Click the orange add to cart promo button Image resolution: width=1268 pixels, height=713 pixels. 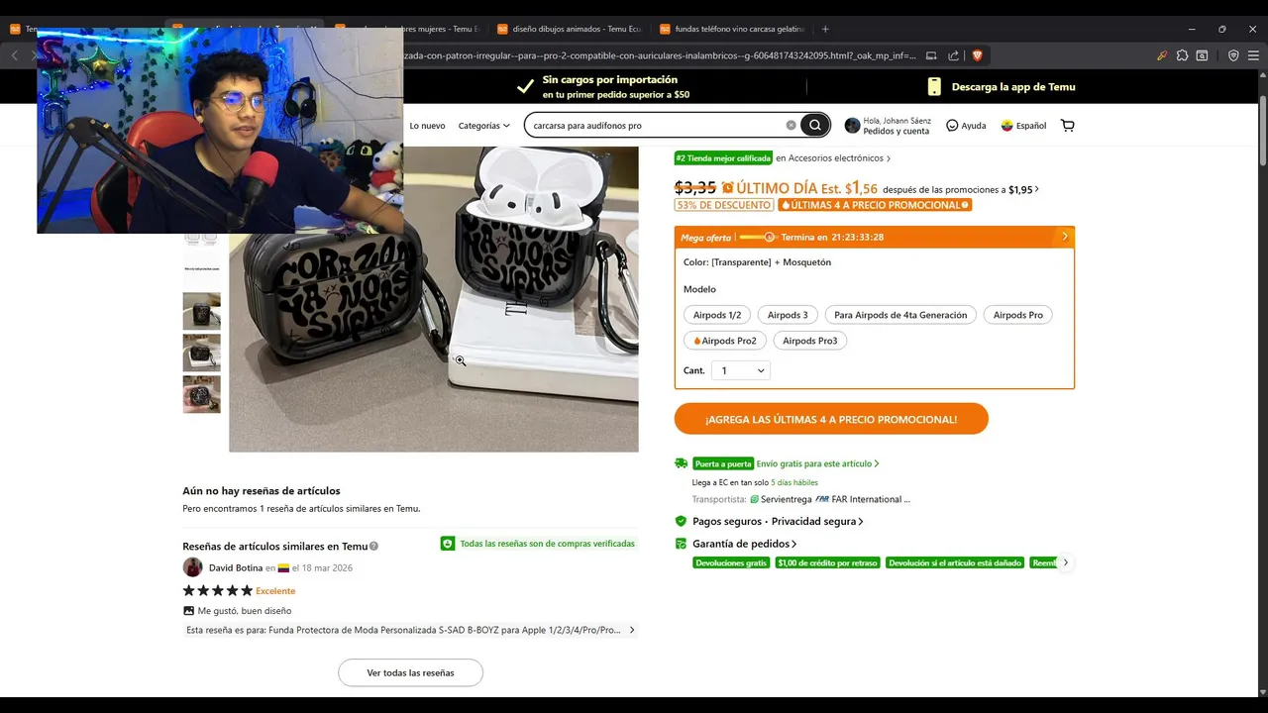pyautogui.click(x=831, y=419)
